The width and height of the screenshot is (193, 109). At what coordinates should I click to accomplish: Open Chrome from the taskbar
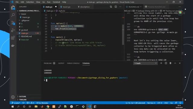[48, 107]
